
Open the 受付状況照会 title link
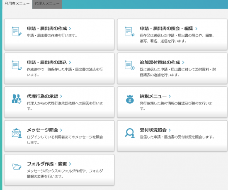click(x=153, y=130)
